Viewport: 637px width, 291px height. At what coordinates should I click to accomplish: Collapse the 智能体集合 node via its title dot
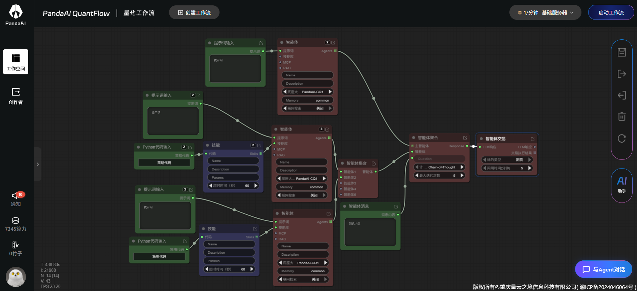342,163
